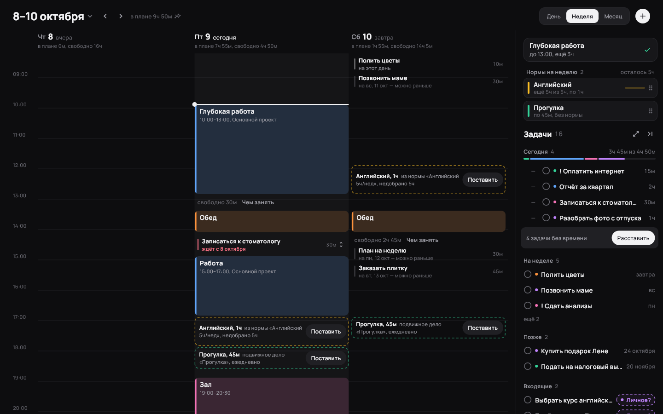
Task: Click drag handle of Английский norm
Action: (651, 88)
